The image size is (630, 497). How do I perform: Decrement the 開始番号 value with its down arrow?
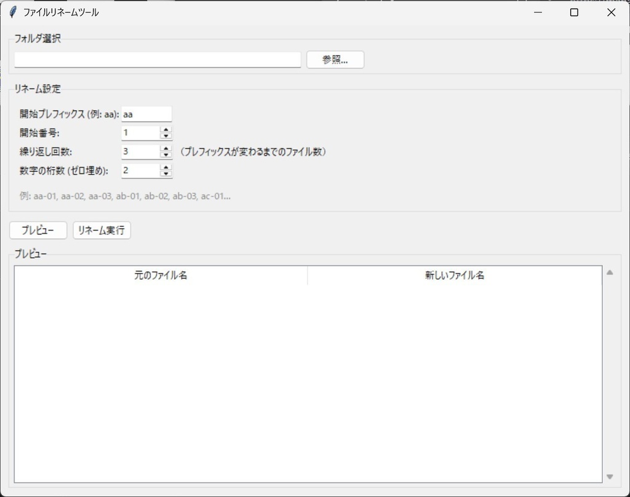click(x=165, y=135)
